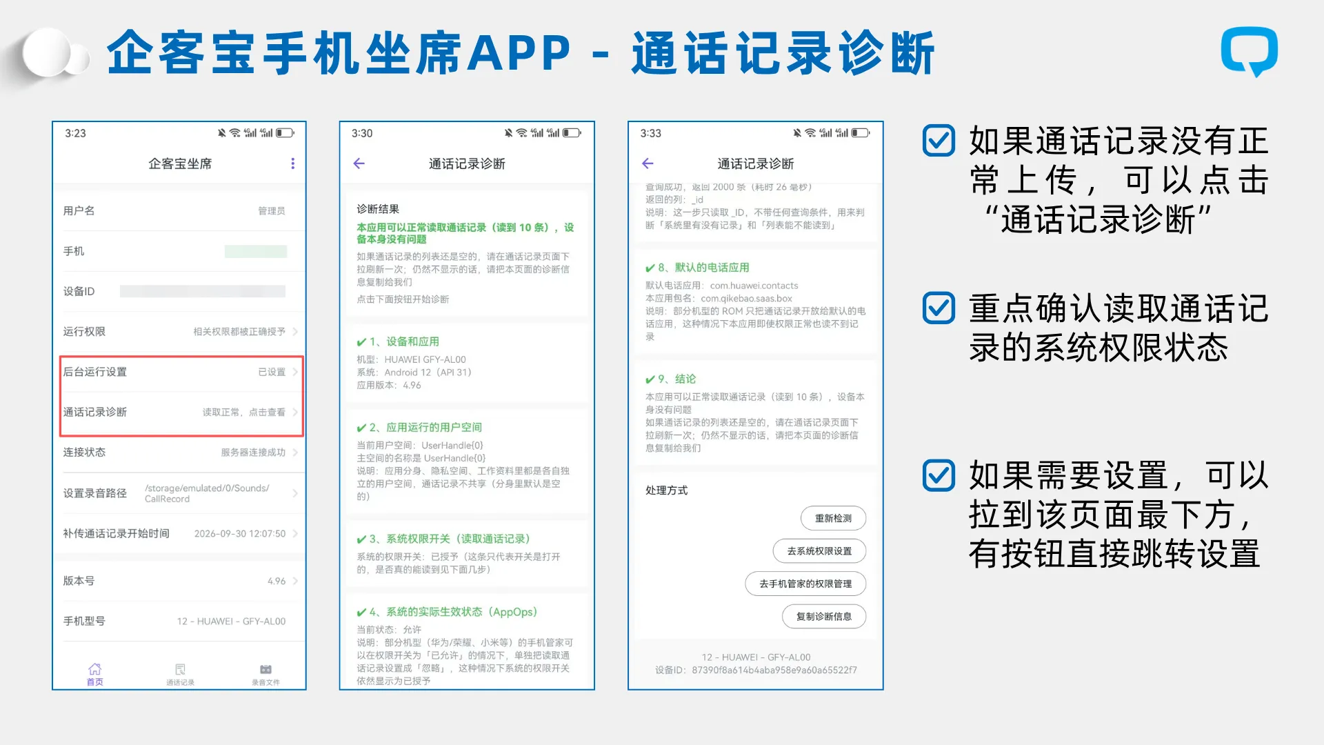Tap back arrow in 3:30 通话记录诊断 screen
The width and height of the screenshot is (1324, 745).
pos(359,163)
